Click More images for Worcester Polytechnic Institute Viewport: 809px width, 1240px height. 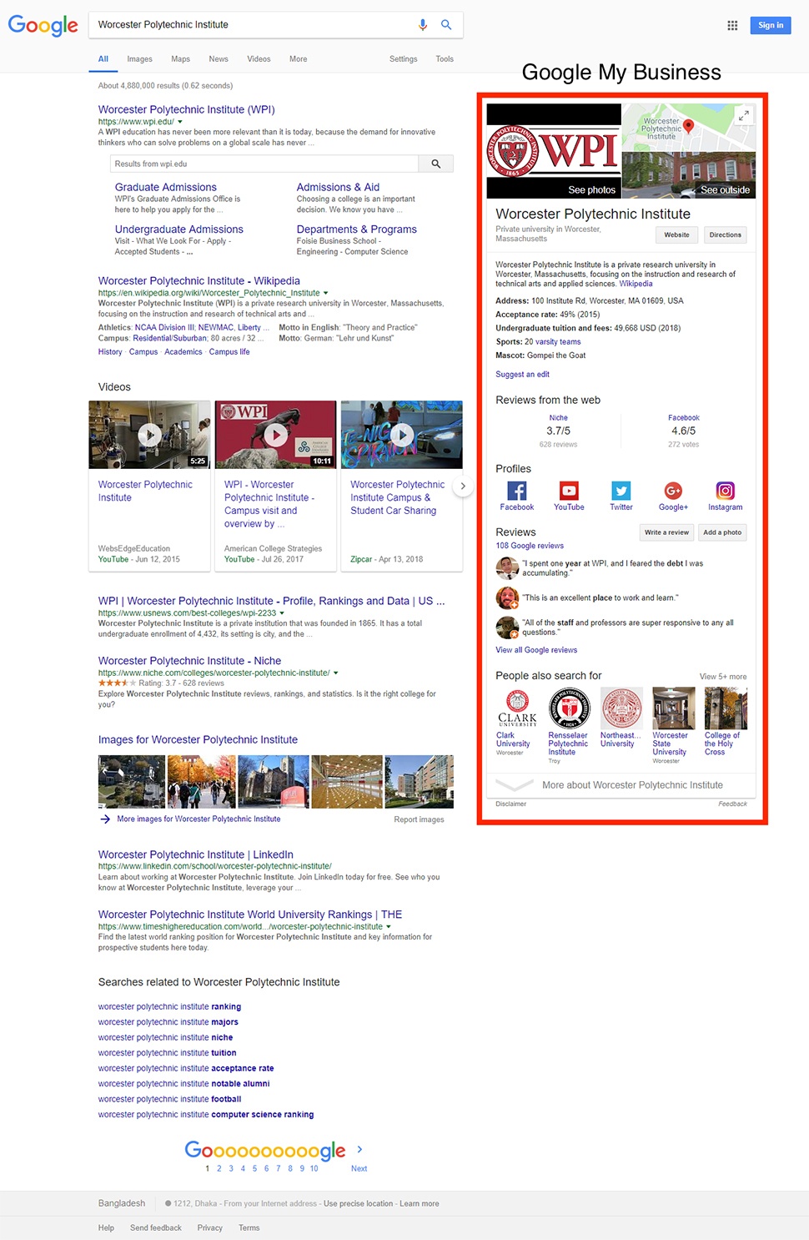click(x=198, y=819)
